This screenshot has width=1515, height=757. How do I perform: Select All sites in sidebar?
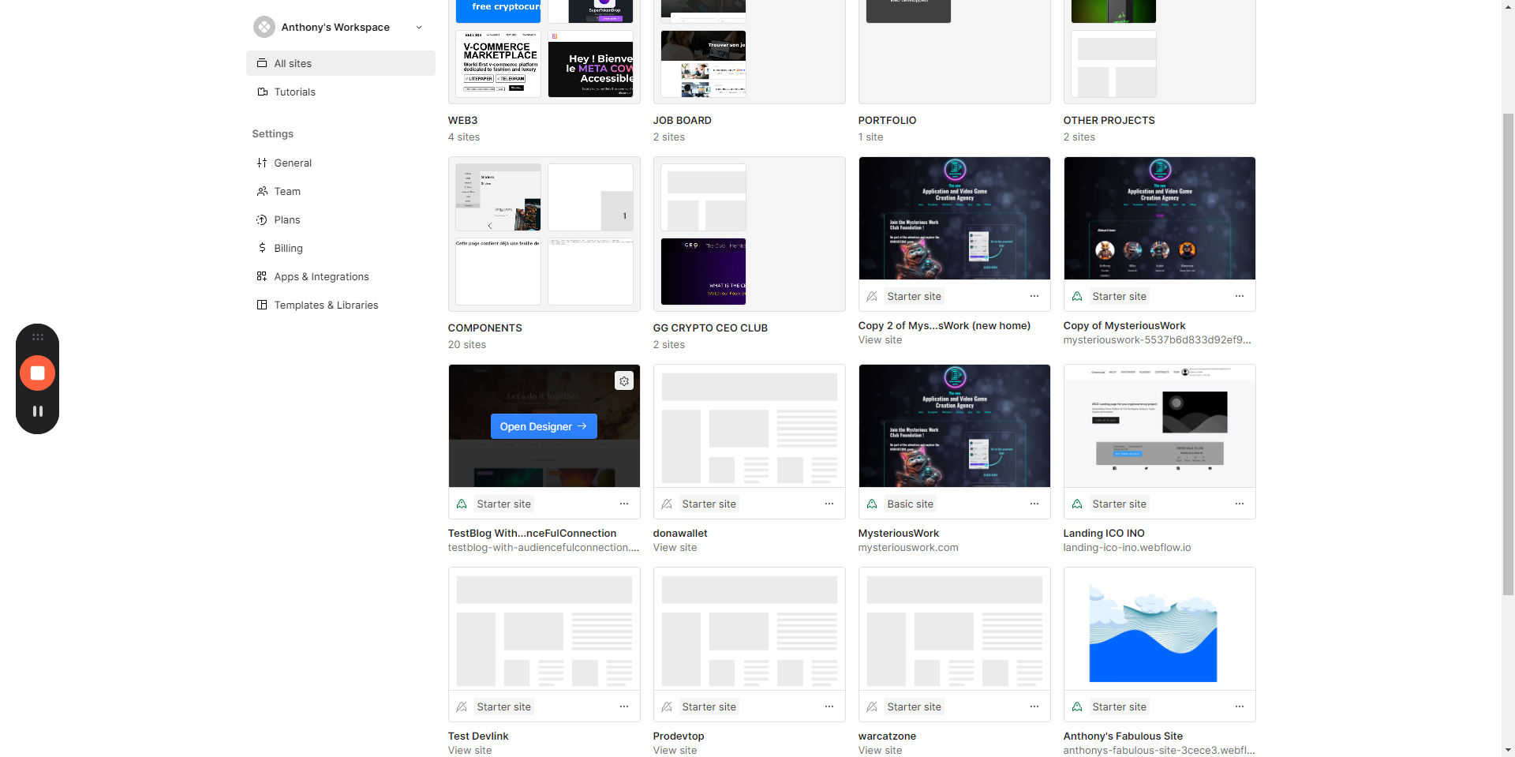pyautogui.click(x=341, y=63)
